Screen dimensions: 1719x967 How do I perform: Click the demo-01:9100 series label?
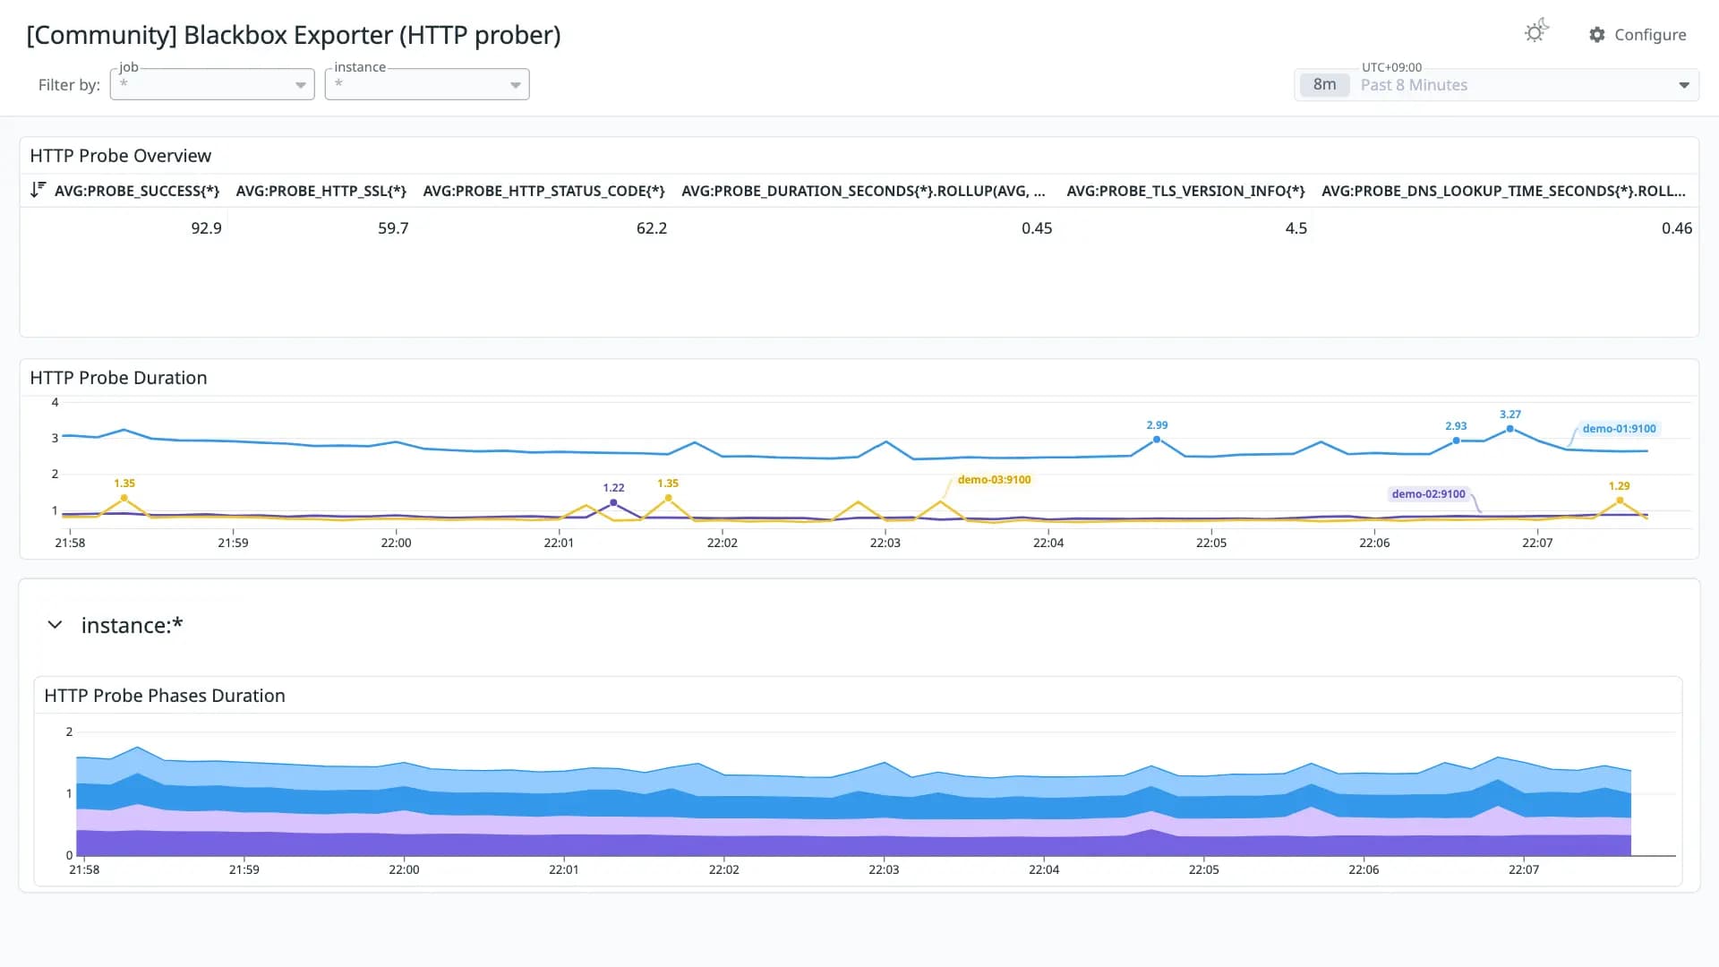point(1619,429)
